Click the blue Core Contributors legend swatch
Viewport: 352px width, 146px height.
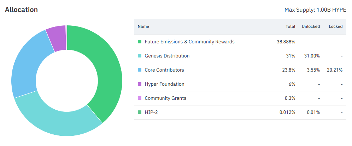click(140, 70)
